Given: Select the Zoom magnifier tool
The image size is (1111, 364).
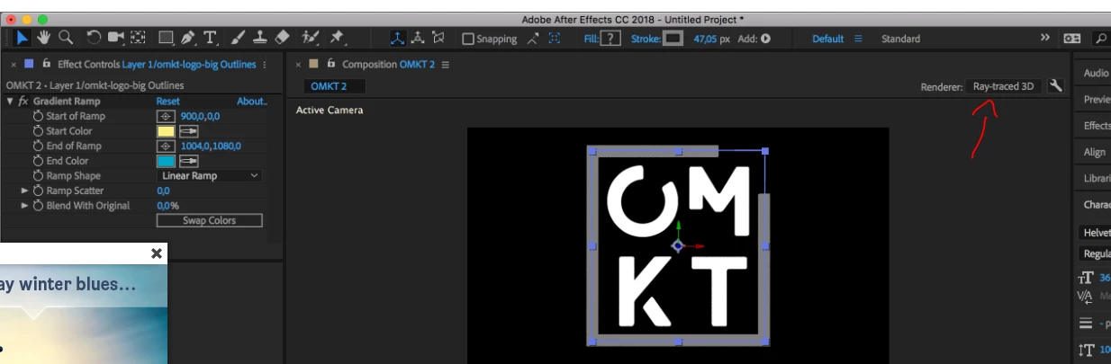Looking at the screenshot, I should click(x=66, y=38).
